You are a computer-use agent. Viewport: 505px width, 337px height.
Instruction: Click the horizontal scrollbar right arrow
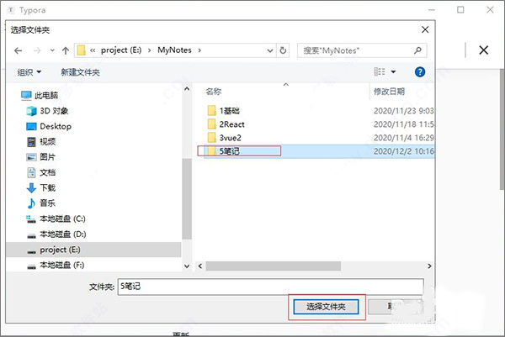(429, 266)
